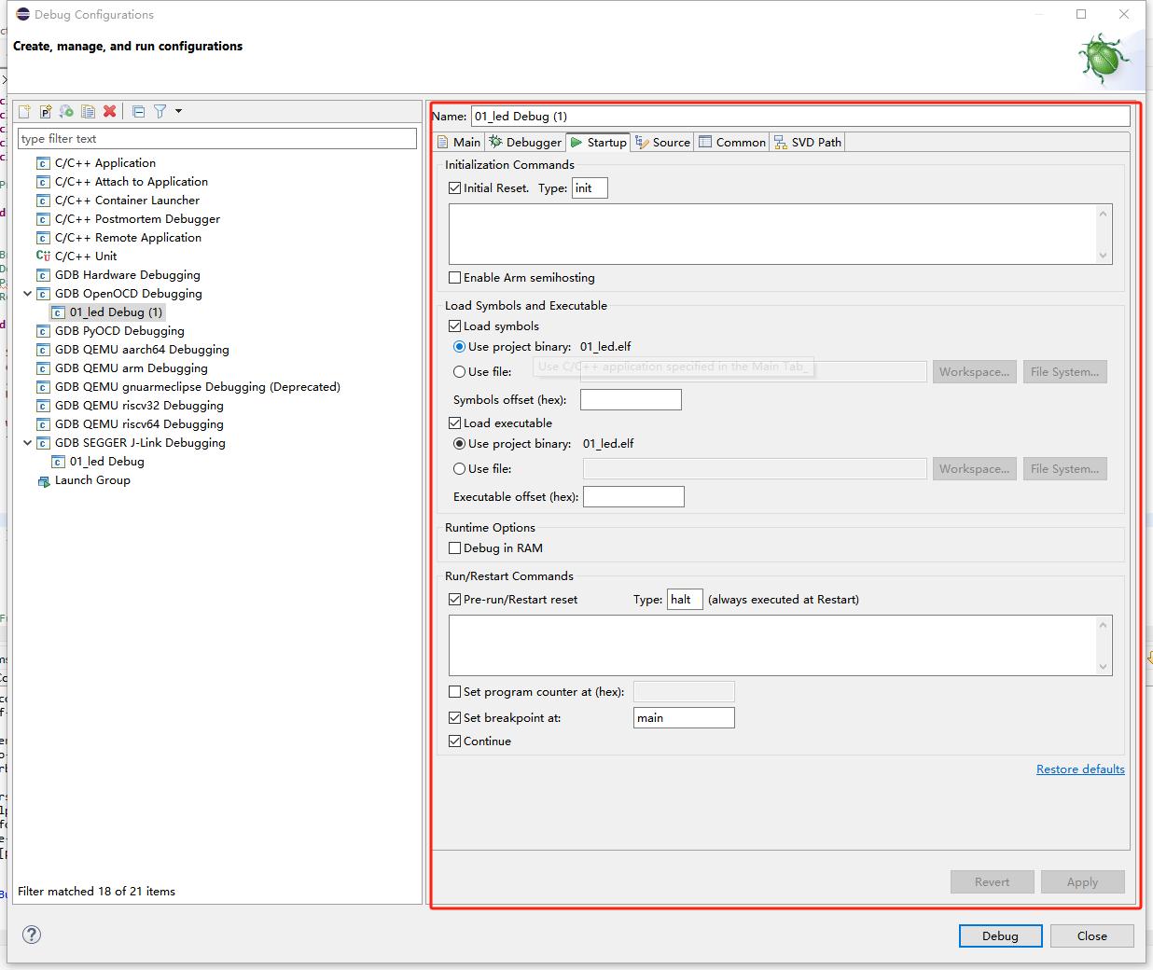This screenshot has height=970, width=1153.
Task: Click the filter funnel icon
Action: [x=160, y=111]
